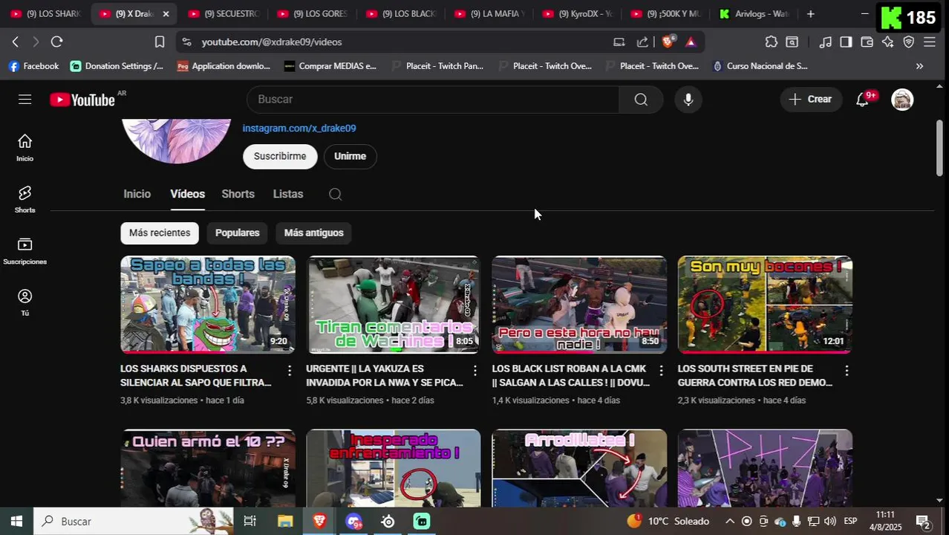
Task: Switch to channel Inicio tab
Action: (x=137, y=194)
